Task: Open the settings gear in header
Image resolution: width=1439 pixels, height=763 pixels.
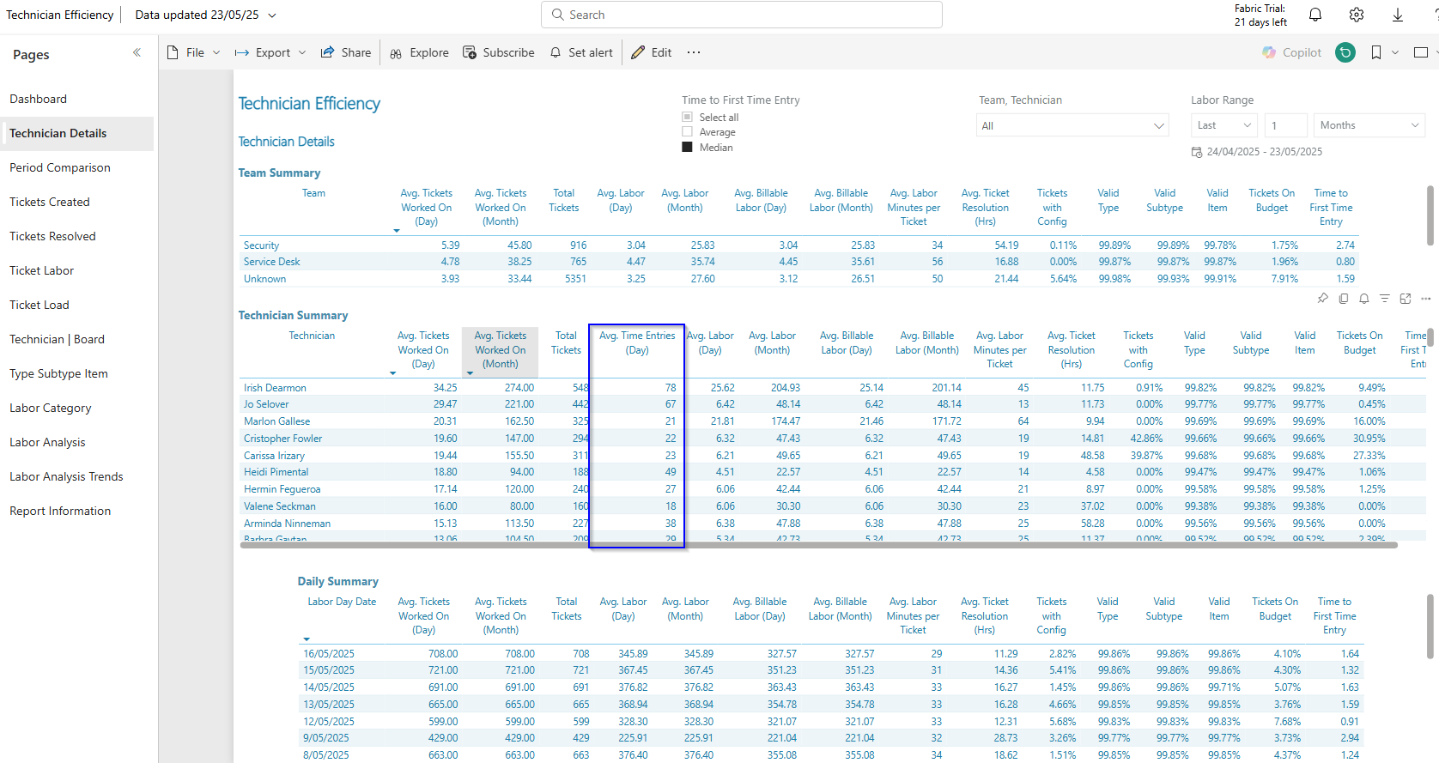Action: pos(1357,15)
